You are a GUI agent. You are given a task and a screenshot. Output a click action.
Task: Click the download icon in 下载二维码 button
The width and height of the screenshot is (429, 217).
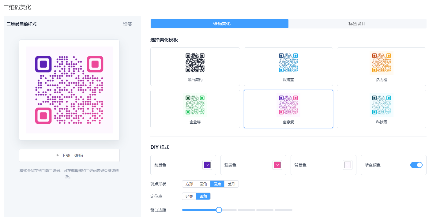58,155
